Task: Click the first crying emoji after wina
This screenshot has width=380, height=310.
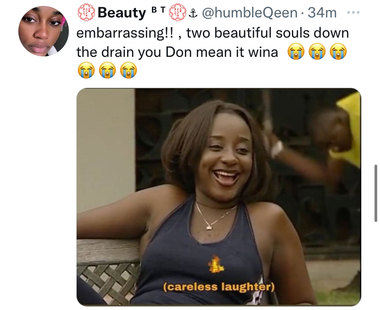Action: (296, 51)
